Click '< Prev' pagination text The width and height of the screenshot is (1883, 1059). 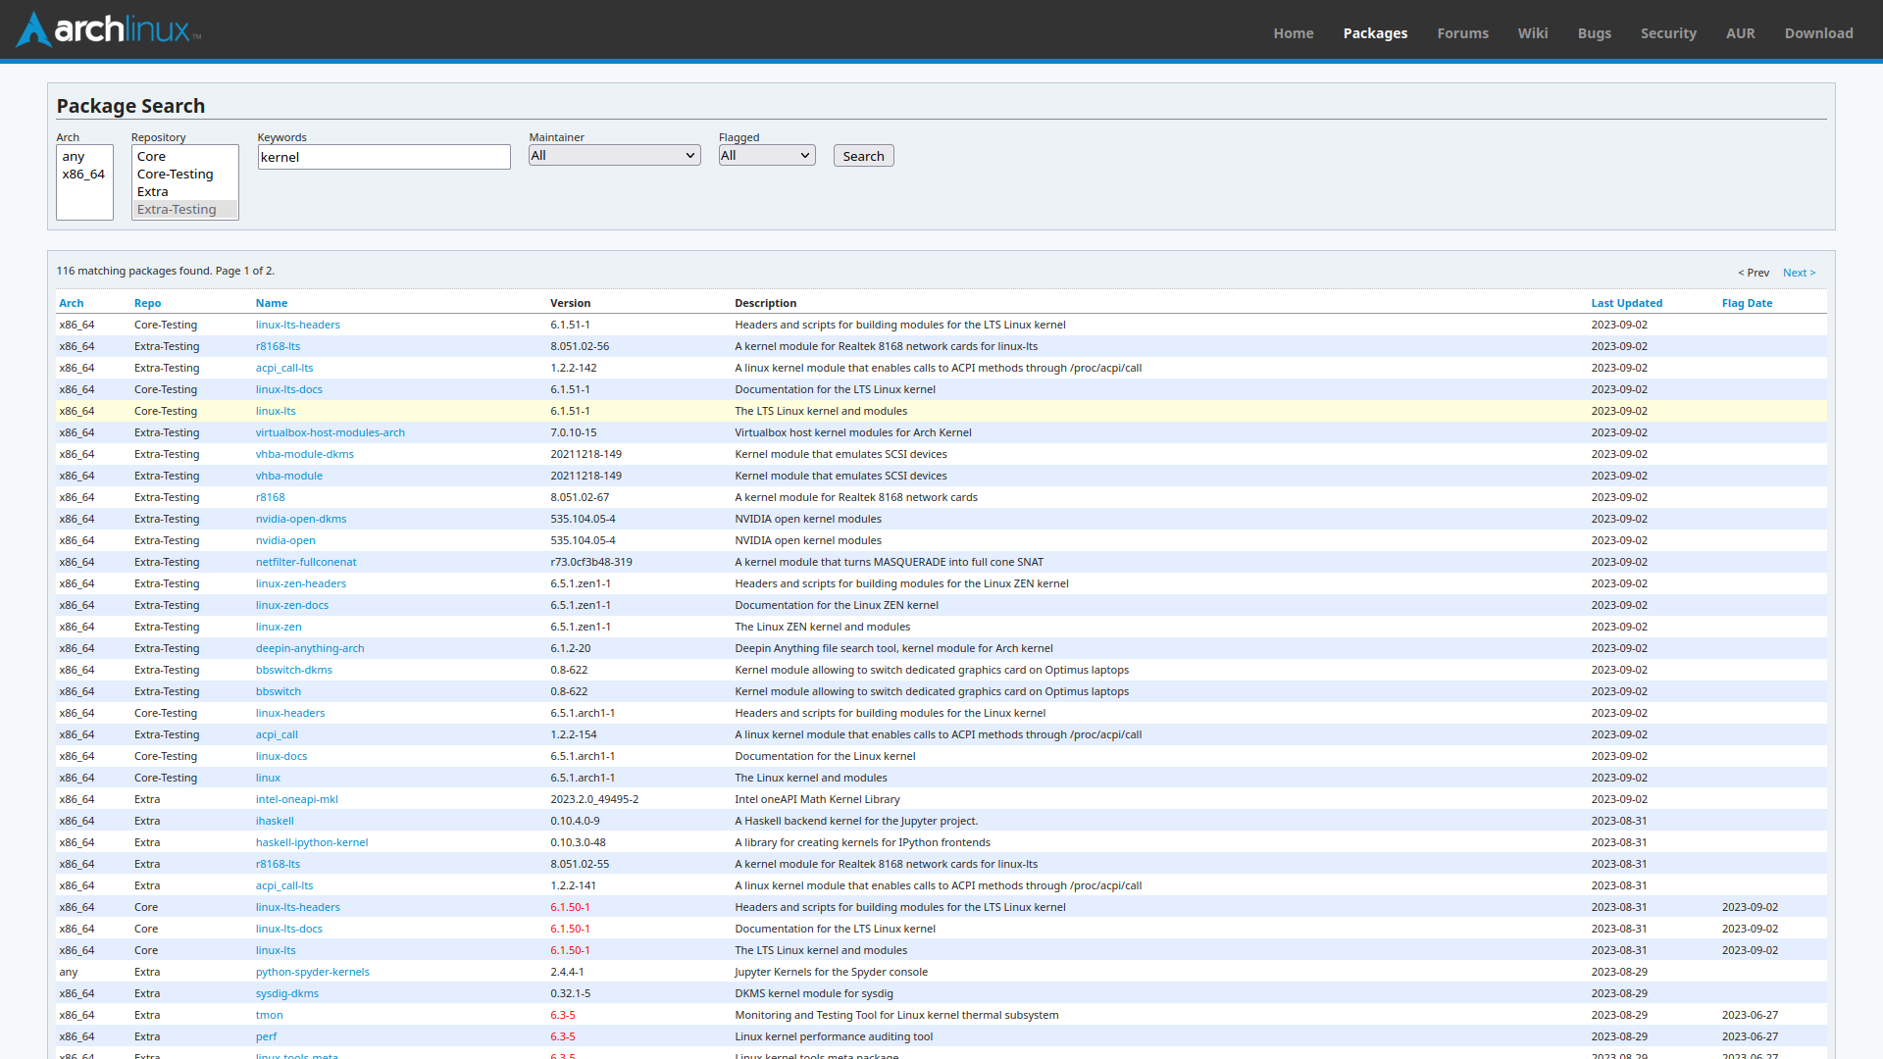point(1754,273)
